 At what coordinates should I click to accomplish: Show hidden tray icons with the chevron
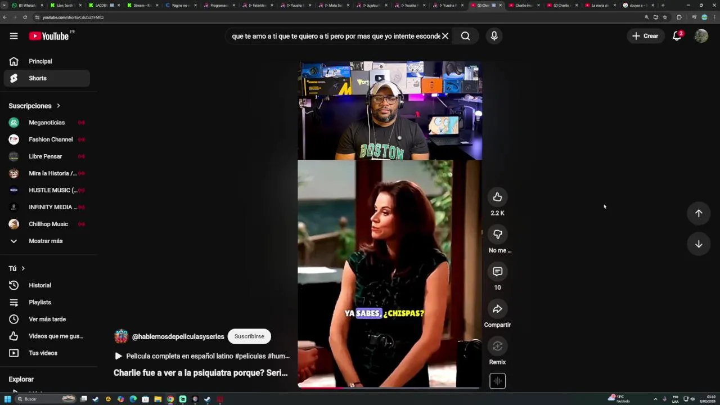click(x=655, y=399)
